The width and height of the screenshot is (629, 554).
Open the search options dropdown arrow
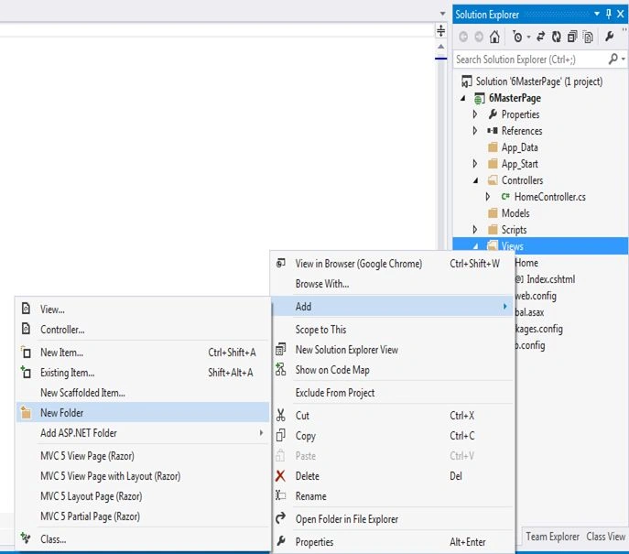coord(623,59)
